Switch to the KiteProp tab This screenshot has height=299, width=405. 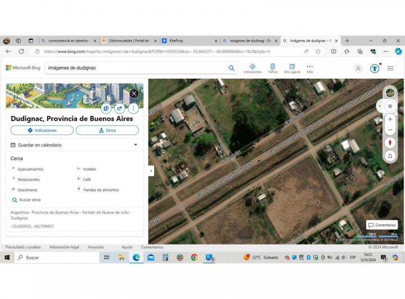(190, 41)
